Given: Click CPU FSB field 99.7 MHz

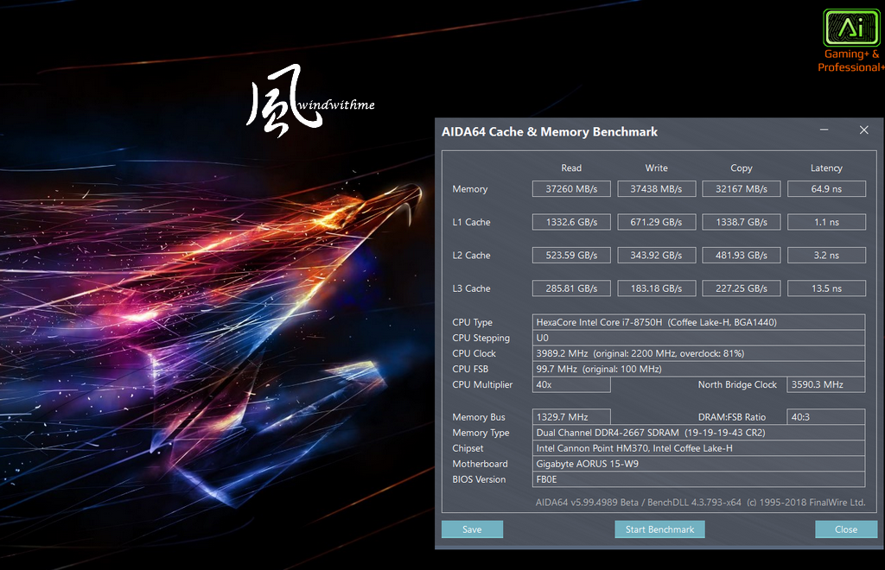Looking at the screenshot, I should (x=698, y=369).
